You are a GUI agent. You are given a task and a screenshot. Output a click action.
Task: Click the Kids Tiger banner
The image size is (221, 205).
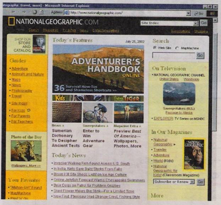(98, 98)
